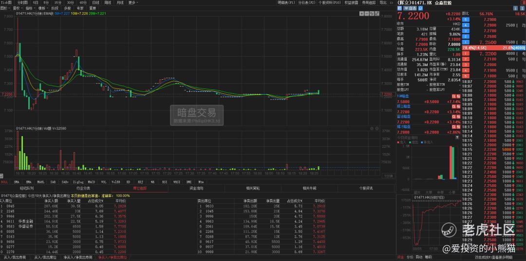Click the blue 港 market badge icon
The image size is (526, 261).
[399, 8]
